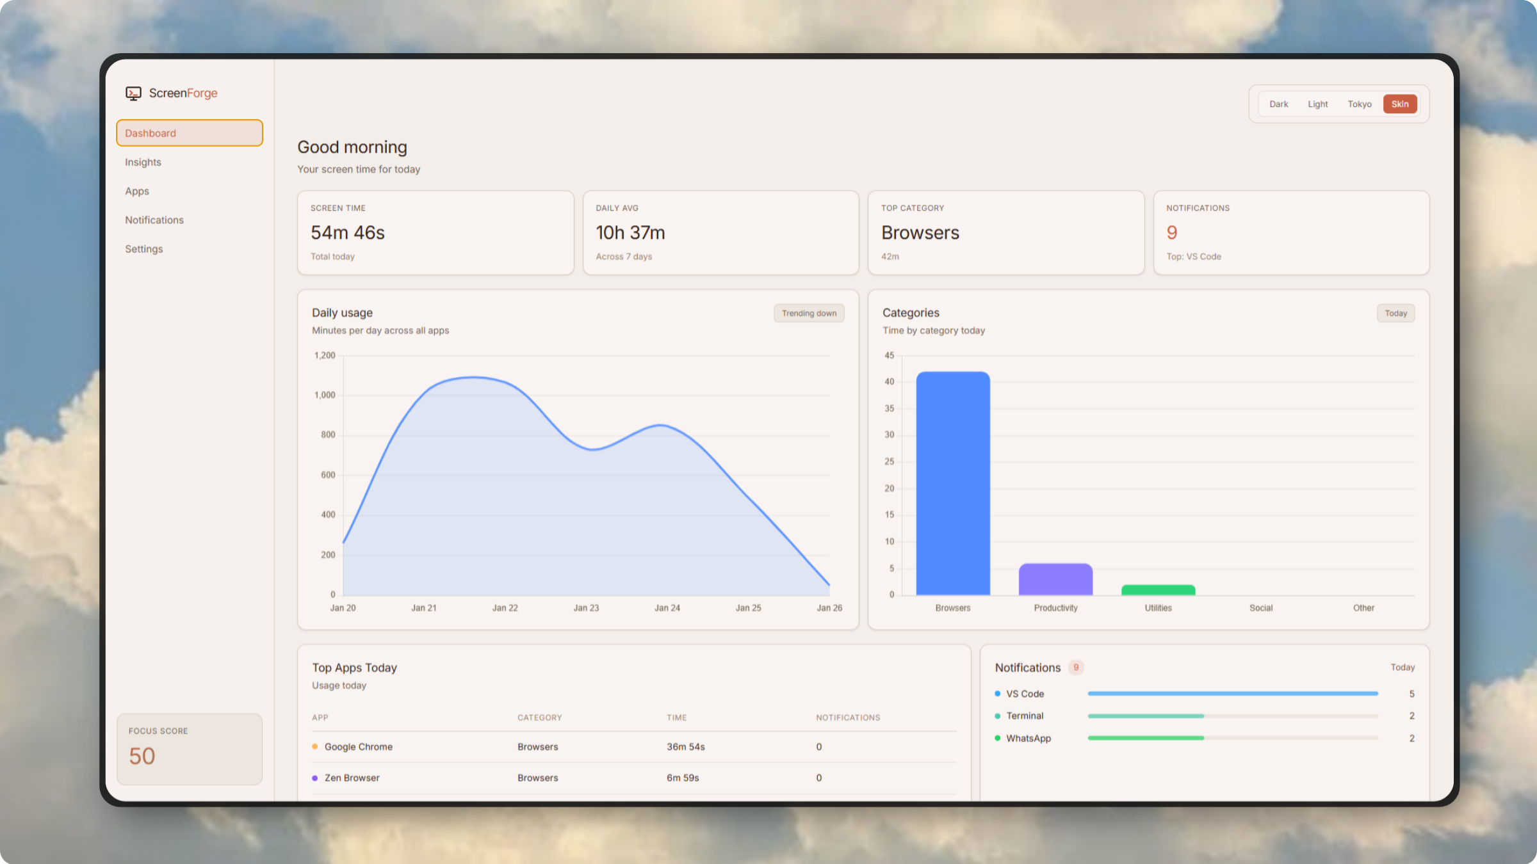The height and width of the screenshot is (864, 1537).
Task: Click green dot next to WhatsApp
Action: click(997, 738)
